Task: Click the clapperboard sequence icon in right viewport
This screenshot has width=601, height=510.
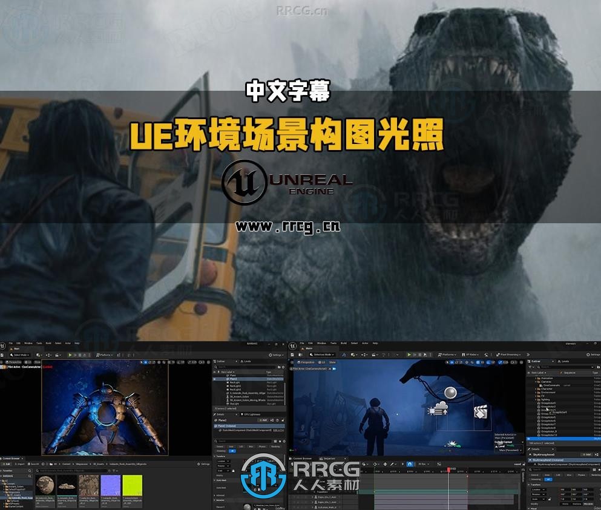Action: 481,412
